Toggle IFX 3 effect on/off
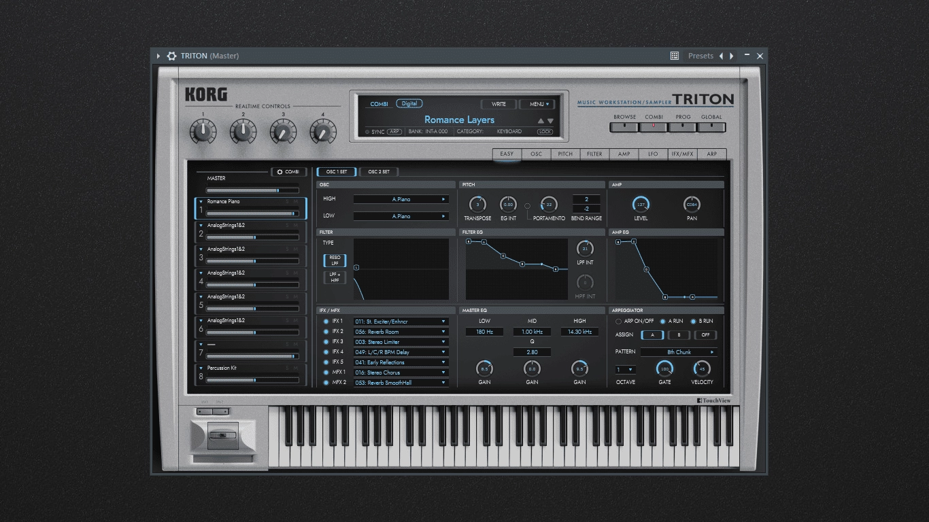Viewport: 929px width, 522px height. pyautogui.click(x=326, y=342)
